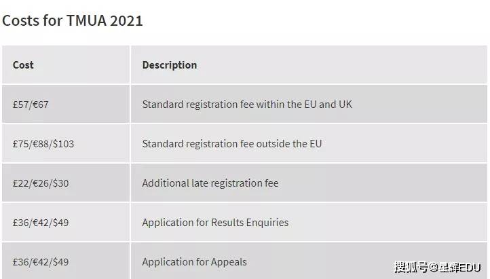Click the $30 late fee amount
This screenshot has height=279, width=490.
pyautogui.click(x=60, y=183)
